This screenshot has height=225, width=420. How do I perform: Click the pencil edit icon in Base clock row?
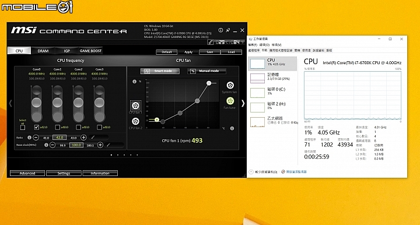click(x=108, y=145)
